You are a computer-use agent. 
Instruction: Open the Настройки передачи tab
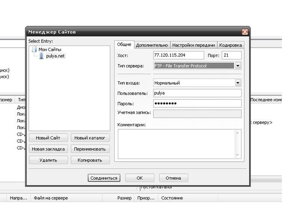point(193,45)
